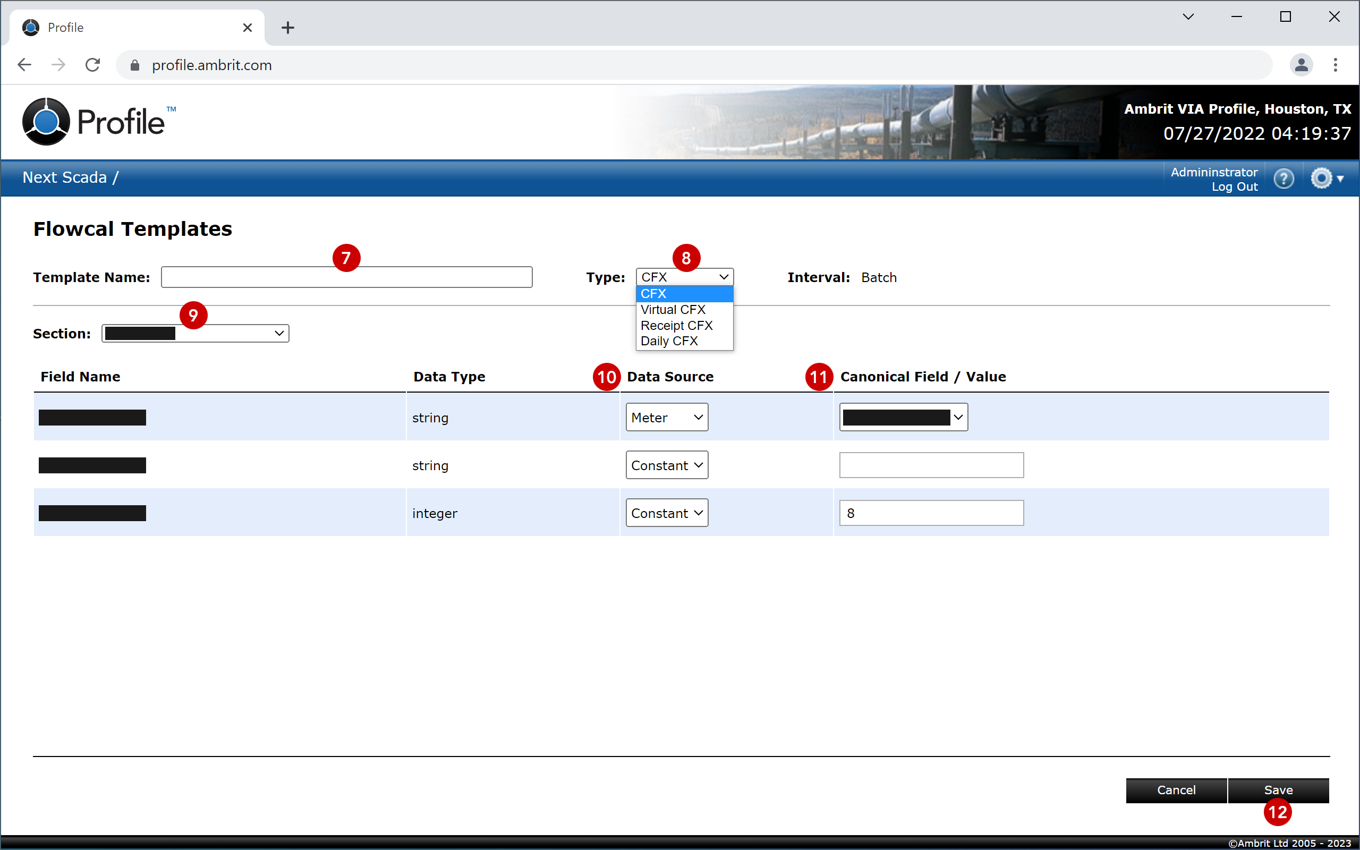Click the Canonical Field / Value header
The width and height of the screenshot is (1360, 850).
923,377
